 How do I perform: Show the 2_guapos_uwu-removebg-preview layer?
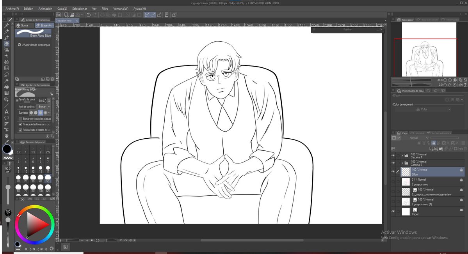(393, 191)
